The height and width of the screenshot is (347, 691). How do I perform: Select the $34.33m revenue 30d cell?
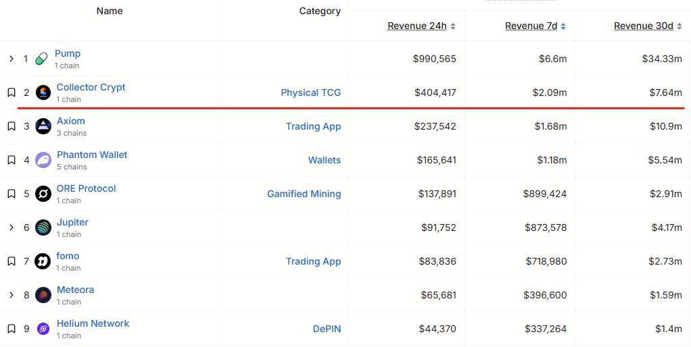point(662,59)
